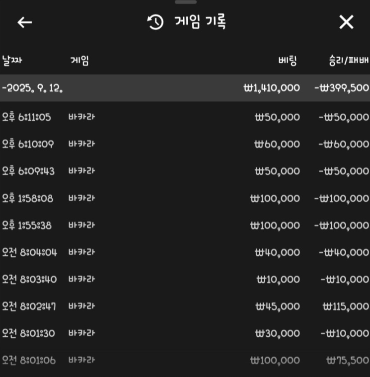Close the game history panel
The width and height of the screenshot is (370, 377).
pos(346,22)
